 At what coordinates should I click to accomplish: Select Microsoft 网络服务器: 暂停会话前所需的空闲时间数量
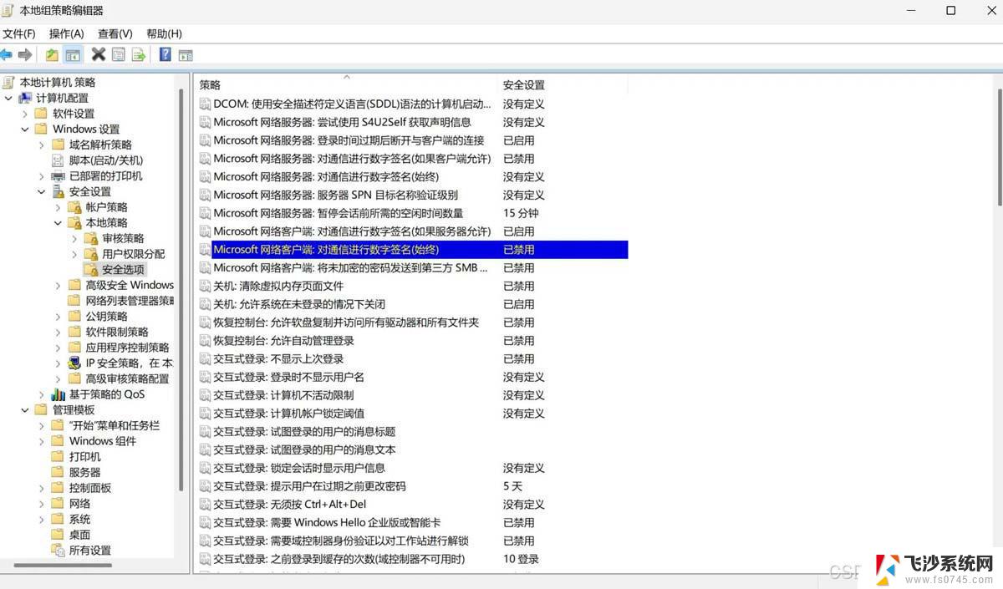(338, 213)
